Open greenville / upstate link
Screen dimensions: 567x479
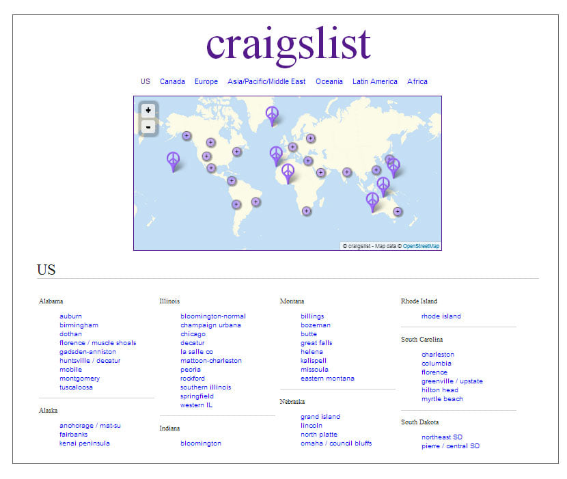pos(452,381)
